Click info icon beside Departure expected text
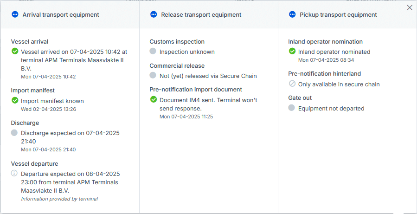The height and width of the screenshot is (214, 417). (15, 173)
